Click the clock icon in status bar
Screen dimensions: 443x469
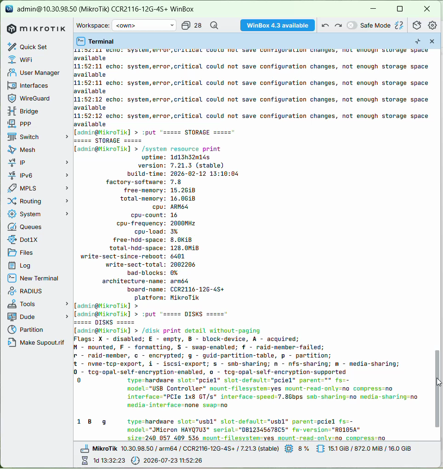coord(136,460)
